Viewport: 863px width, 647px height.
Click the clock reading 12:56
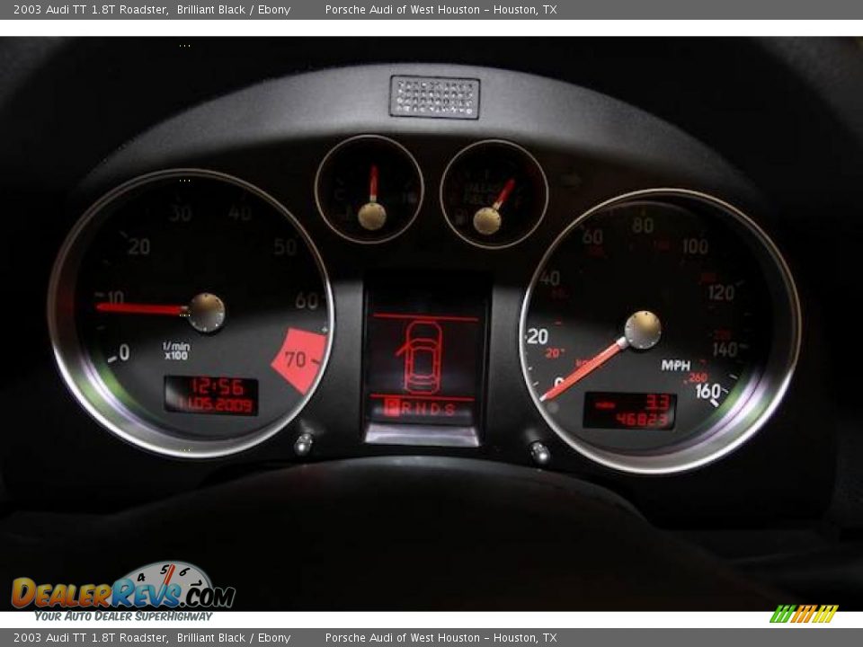217,387
